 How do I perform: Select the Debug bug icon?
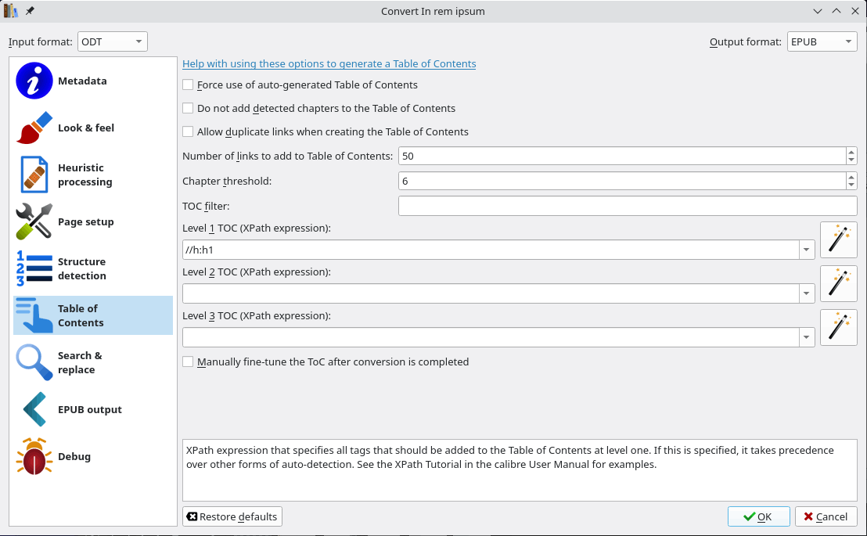point(34,457)
